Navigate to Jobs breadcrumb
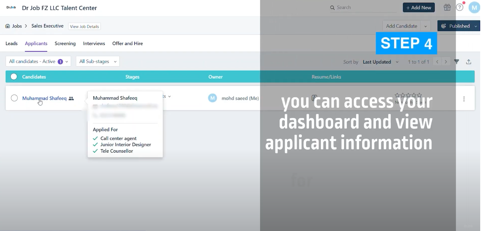 pos(17,26)
